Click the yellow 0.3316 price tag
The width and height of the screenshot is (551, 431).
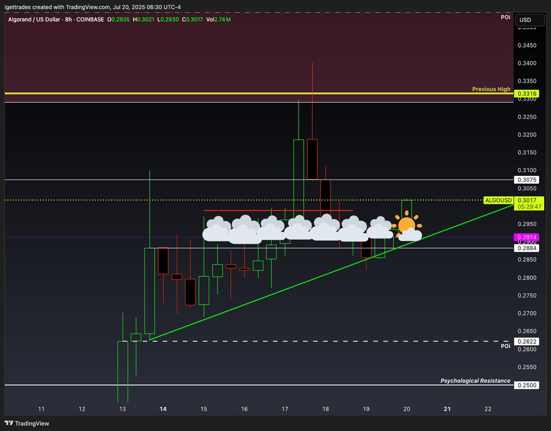coord(526,93)
